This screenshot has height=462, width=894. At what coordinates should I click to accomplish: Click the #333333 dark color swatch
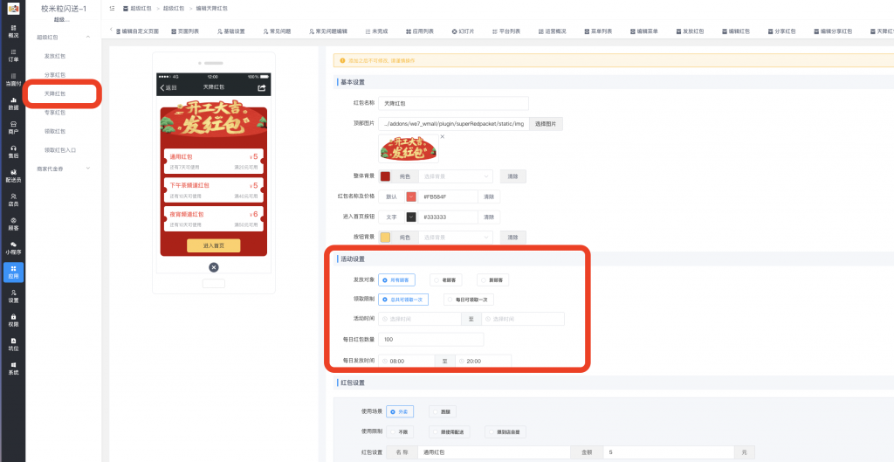click(411, 217)
